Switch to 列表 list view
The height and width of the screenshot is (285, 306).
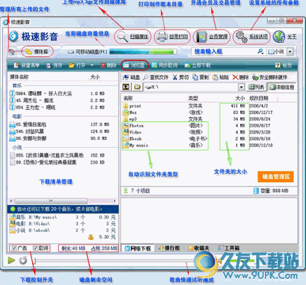point(256,87)
